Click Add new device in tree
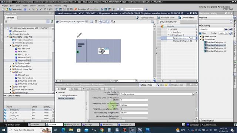Image resolution: width=237 pixels, height=133 pixels. pos(19,31)
